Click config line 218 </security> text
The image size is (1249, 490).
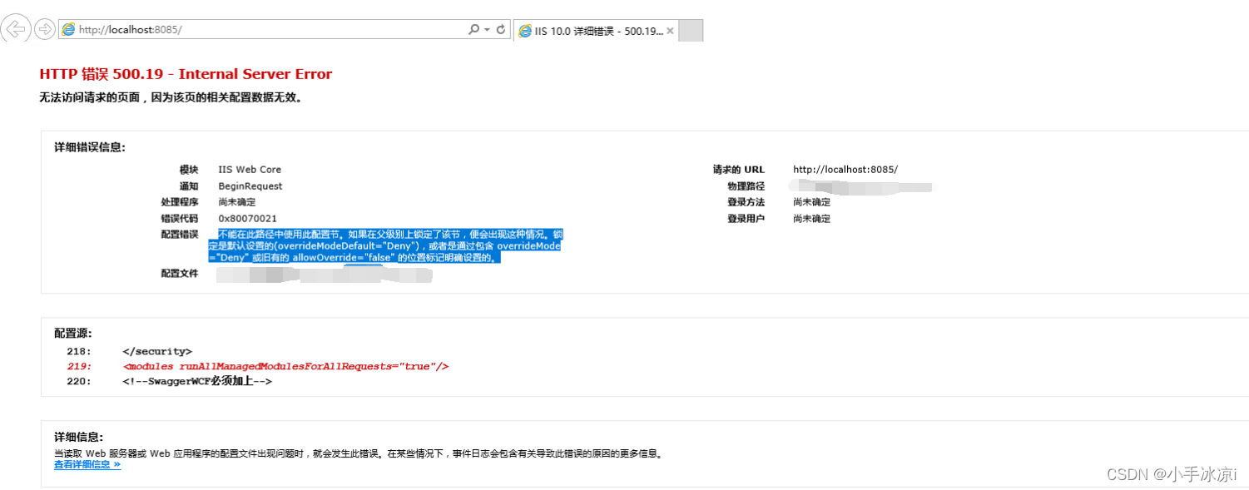coord(157,352)
